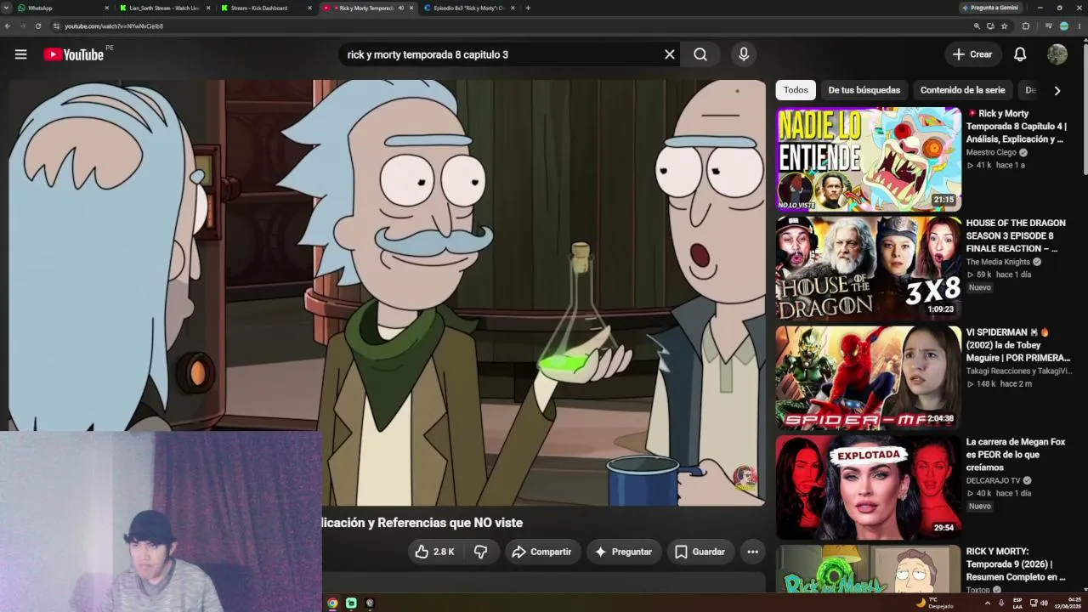Open the Megan Fox EXPLOTADA thumbnail
This screenshot has width=1088, height=612.
click(x=868, y=488)
